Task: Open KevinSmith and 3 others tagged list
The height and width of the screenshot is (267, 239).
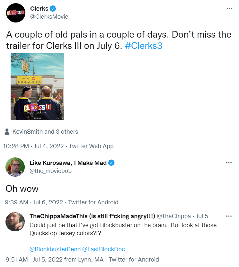Action: click(x=45, y=132)
